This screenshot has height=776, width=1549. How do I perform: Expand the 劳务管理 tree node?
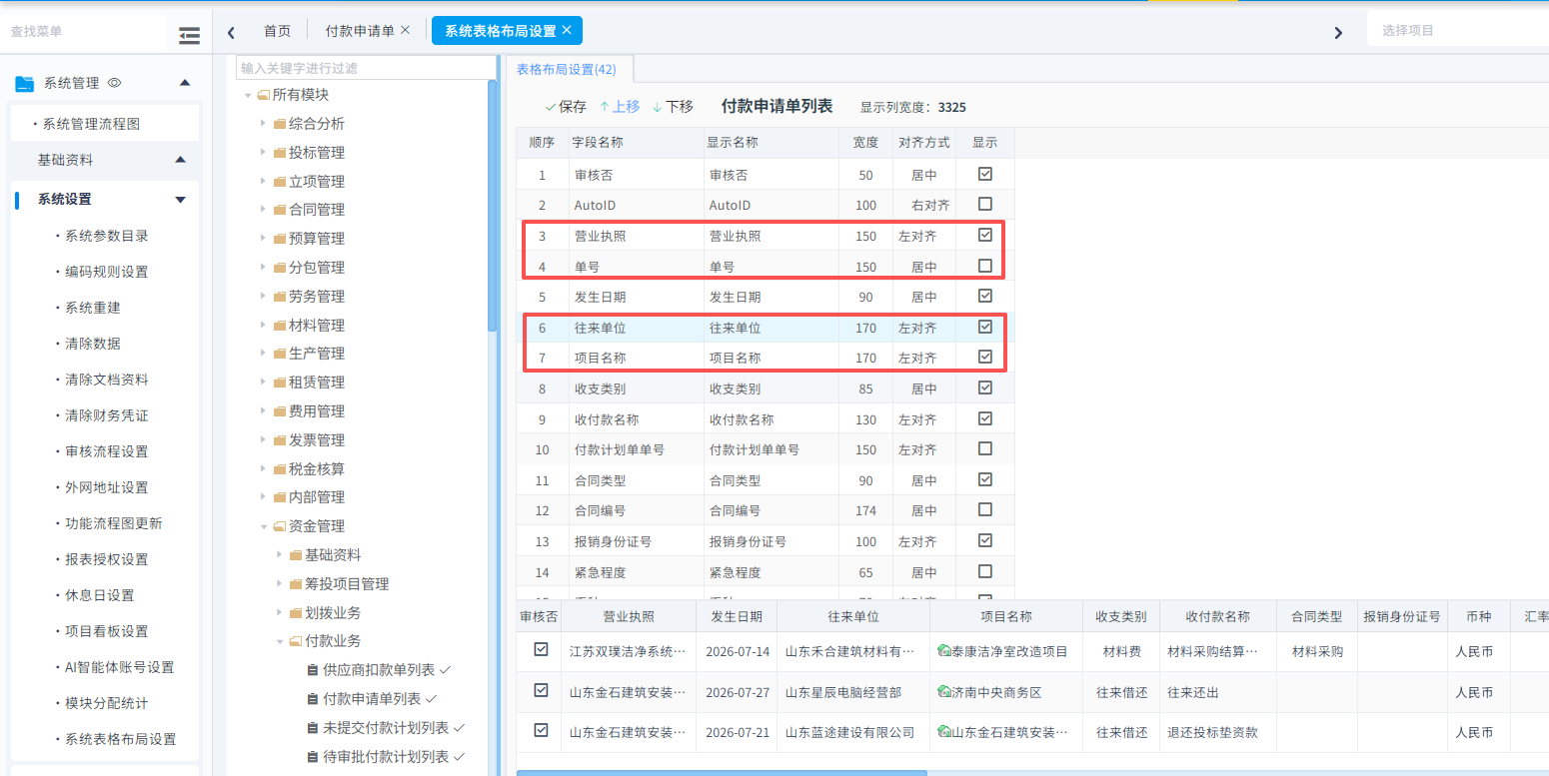(264, 297)
